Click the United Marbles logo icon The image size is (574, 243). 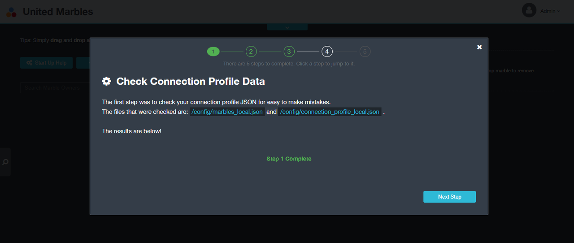[x=12, y=12]
